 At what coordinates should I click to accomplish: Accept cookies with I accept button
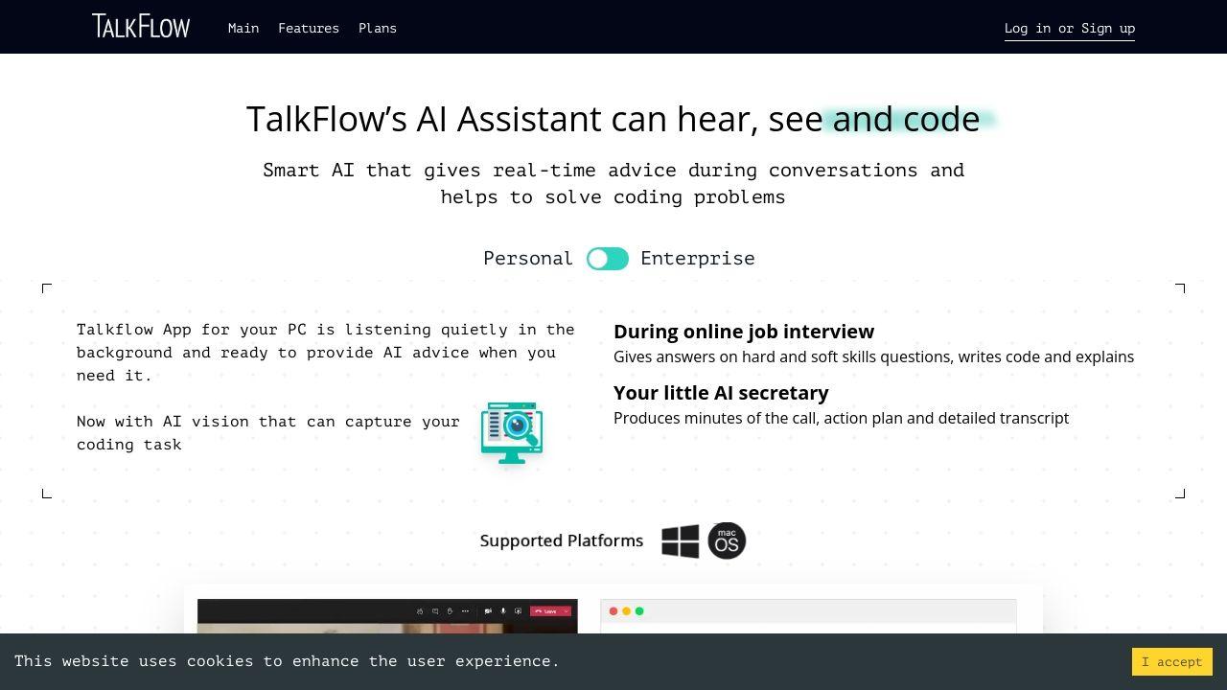1171,661
